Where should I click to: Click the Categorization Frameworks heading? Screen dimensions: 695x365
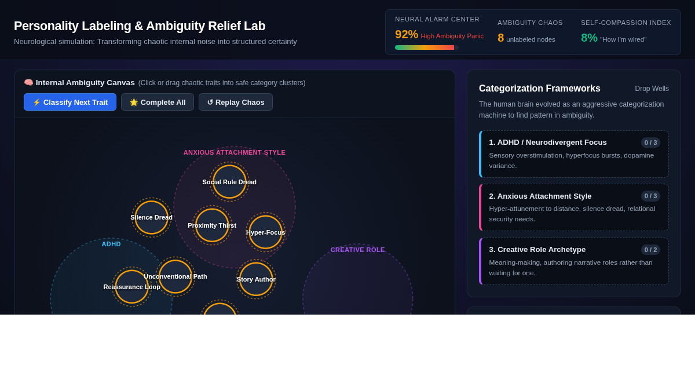[x=540, y=89]
